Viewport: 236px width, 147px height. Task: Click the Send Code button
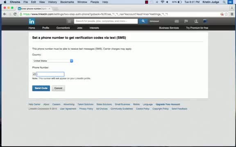41,88
